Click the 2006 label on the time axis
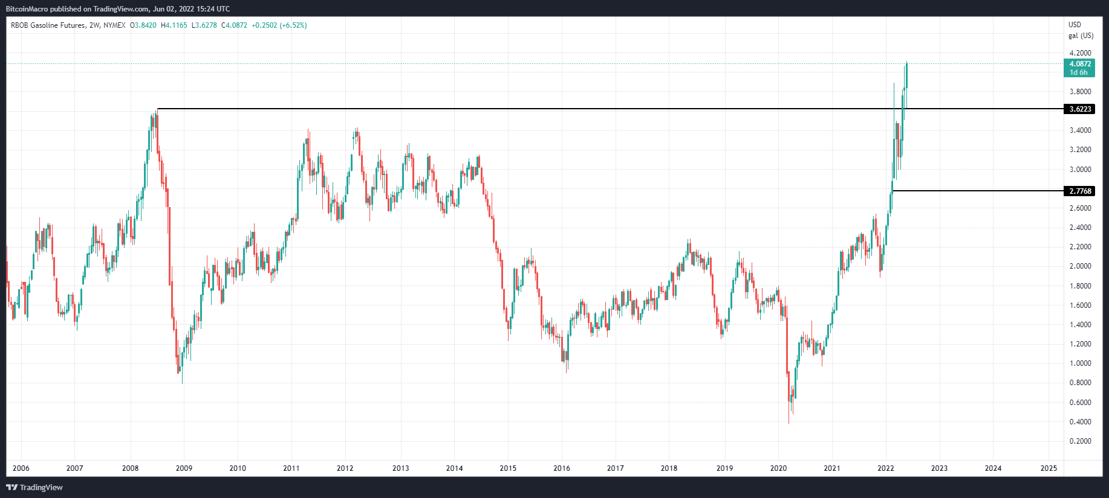 tap(21, 468)
